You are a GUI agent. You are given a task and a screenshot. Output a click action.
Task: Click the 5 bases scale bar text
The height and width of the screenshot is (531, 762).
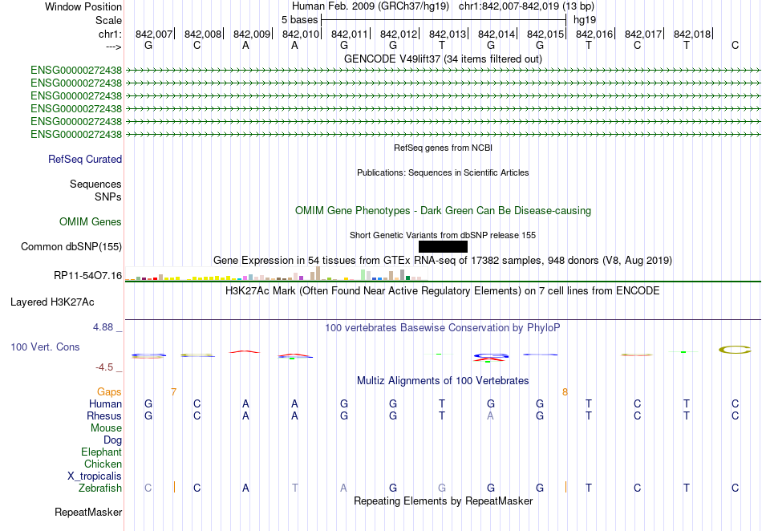click(299, 20)
